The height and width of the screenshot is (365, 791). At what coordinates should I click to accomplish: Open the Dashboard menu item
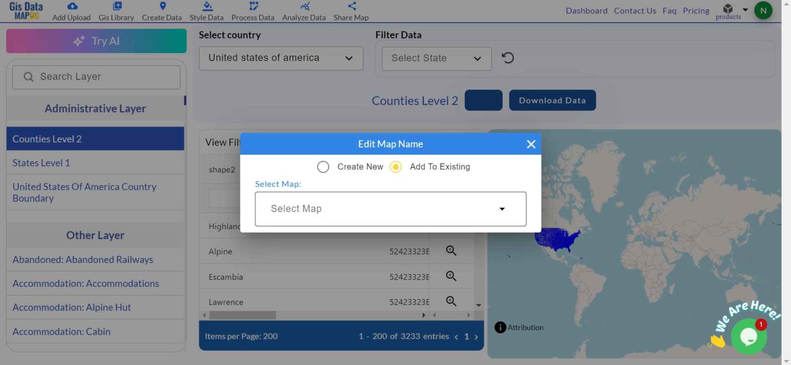coord(587,10)
